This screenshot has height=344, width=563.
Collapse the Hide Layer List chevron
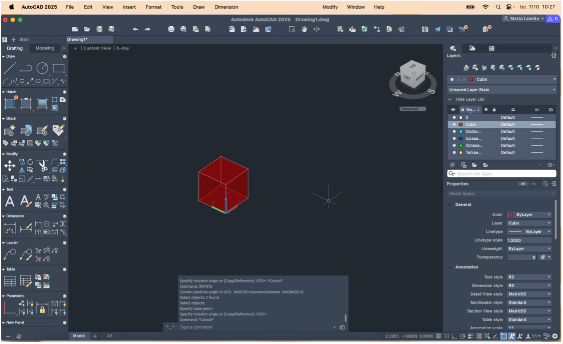coord(450,99)
